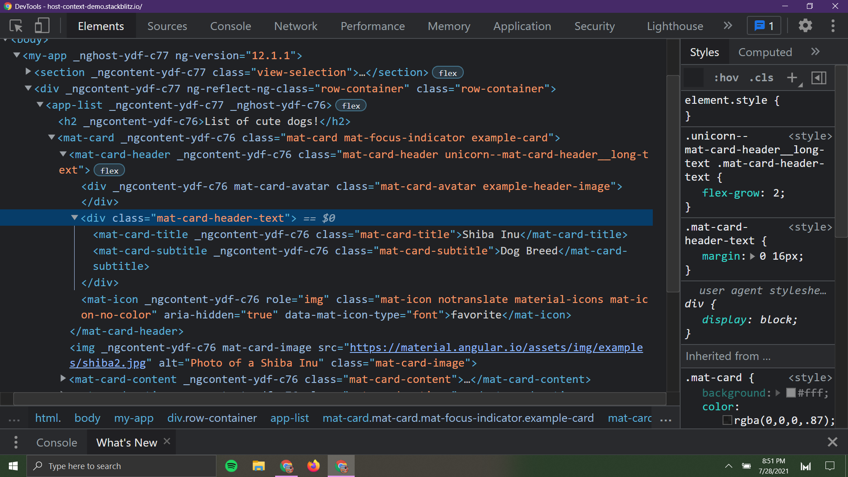Switch to the Network tab
This screenshot has width=848, height=477.
295,26
